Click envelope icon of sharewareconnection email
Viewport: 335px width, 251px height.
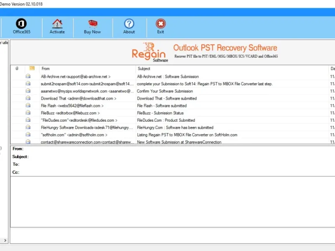pos(28,141)
